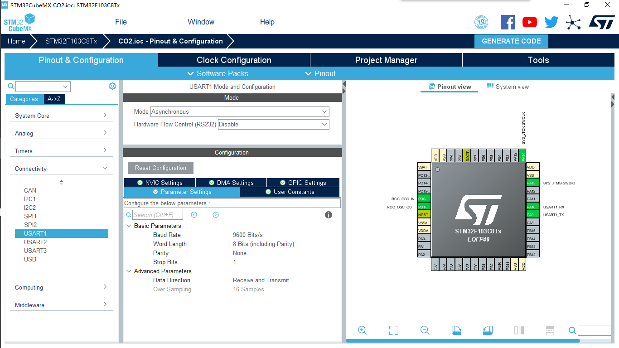
Task: Expand the Analog category
Action: [x=61, y=133]
